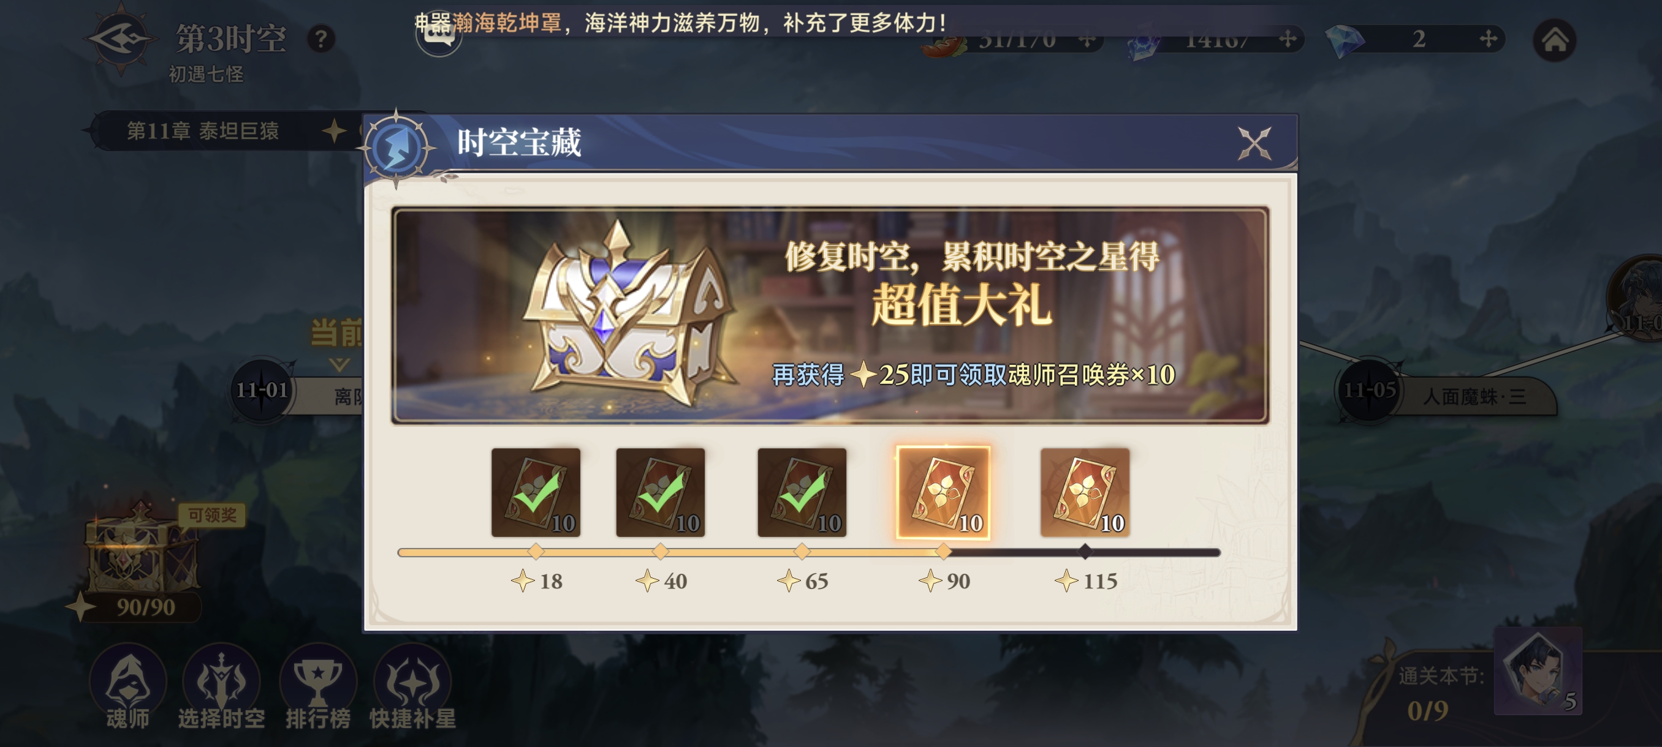Open the treasure chest marked 可领奖

(142, 548)
